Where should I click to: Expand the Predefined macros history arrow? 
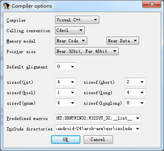(x=137, y=118)
